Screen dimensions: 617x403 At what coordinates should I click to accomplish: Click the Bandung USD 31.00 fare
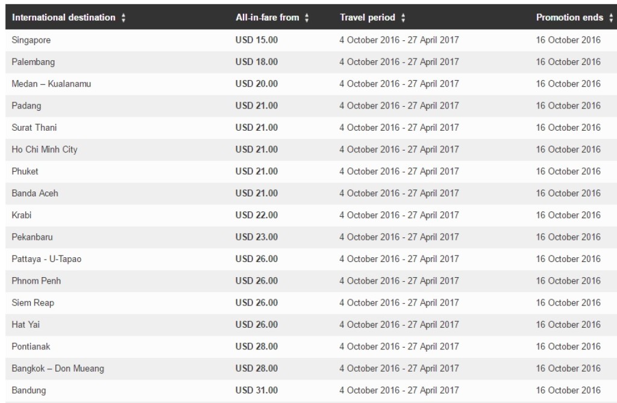click(257, 390)
